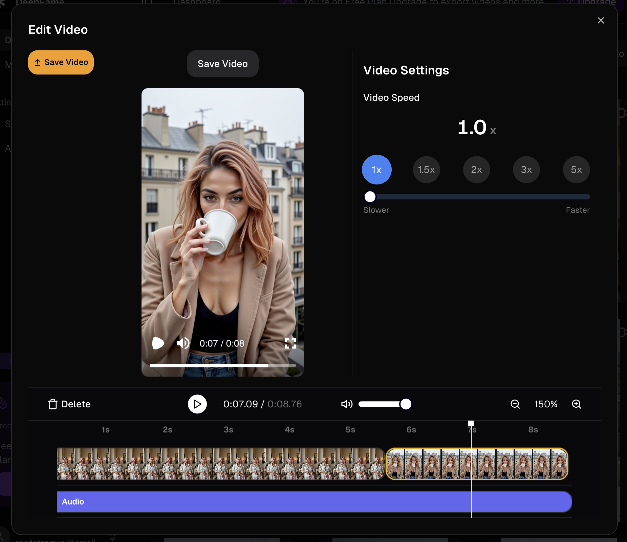Mute the preview player speaker
Viewport: 627px width, 542px height.
(x=183, y=343)
